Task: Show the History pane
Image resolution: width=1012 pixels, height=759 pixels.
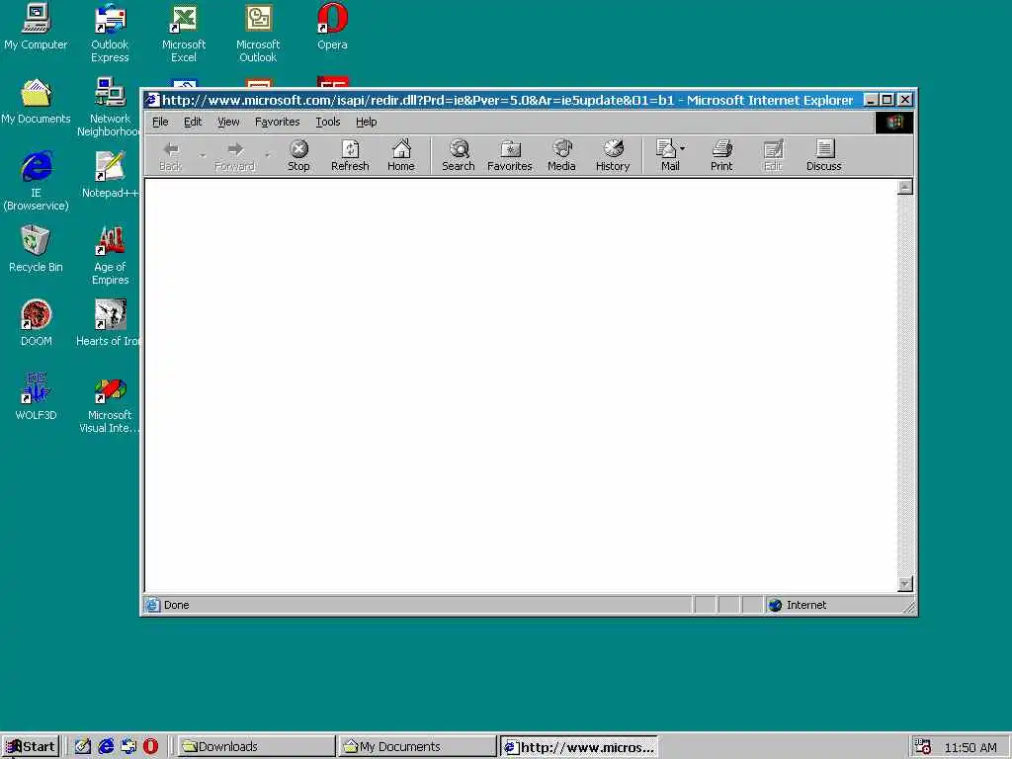Action: (x=613, y=156)
